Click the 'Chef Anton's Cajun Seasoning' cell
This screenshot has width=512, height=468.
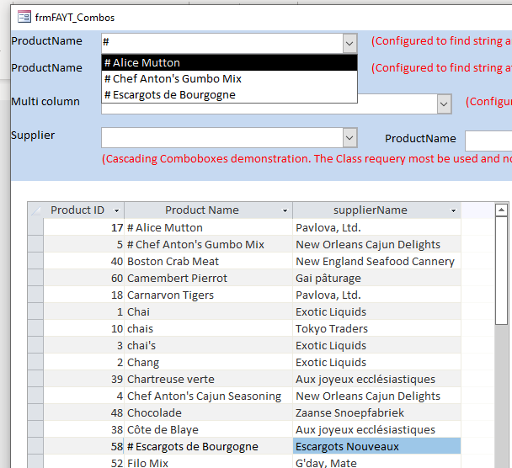208,396
